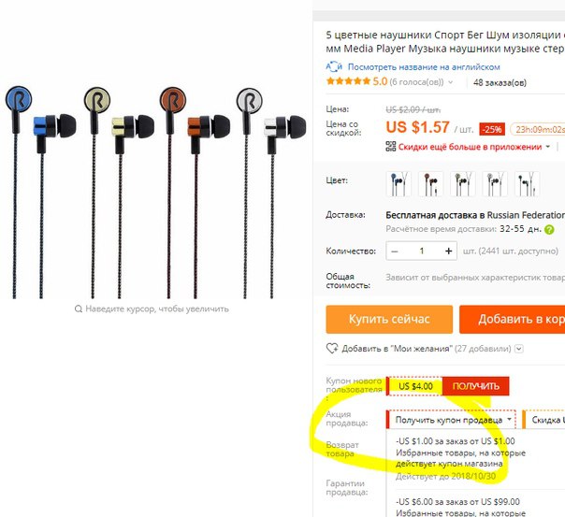The image size is (565, 517).
Task: Choose the fifth earphones color thumbnail
Action: (x=528, y=184)
